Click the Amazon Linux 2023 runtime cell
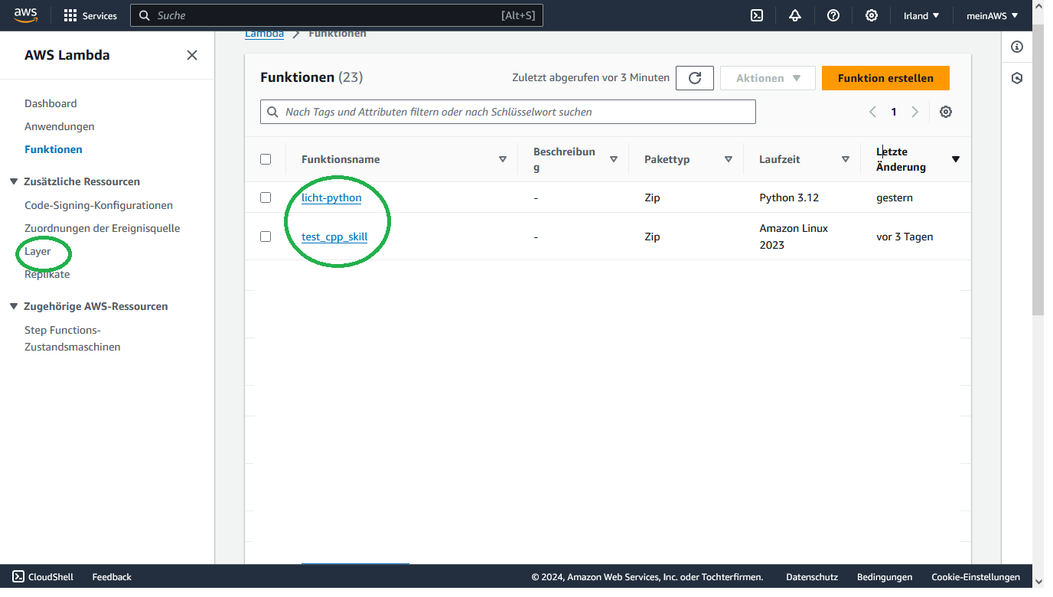This screenshot has width=1053, height=597. [x=794, y=237]
